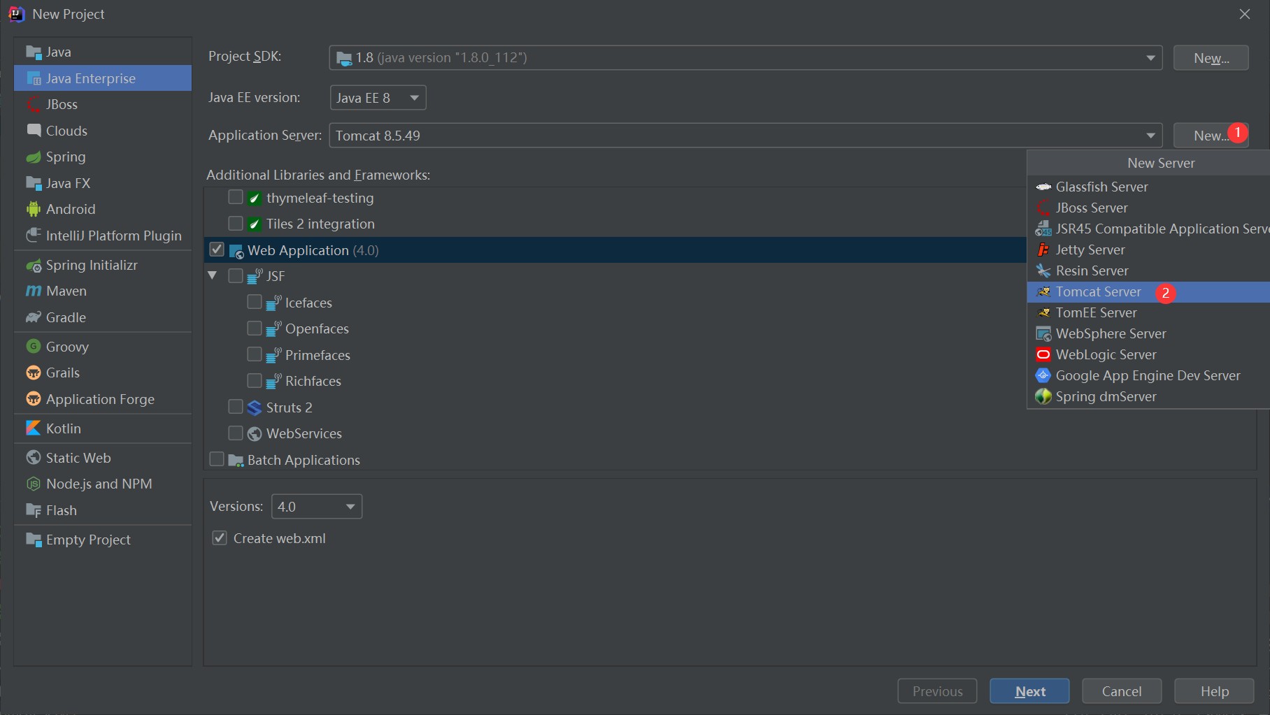
Task: Click the Groovy icon
Action: coord(34,347)
